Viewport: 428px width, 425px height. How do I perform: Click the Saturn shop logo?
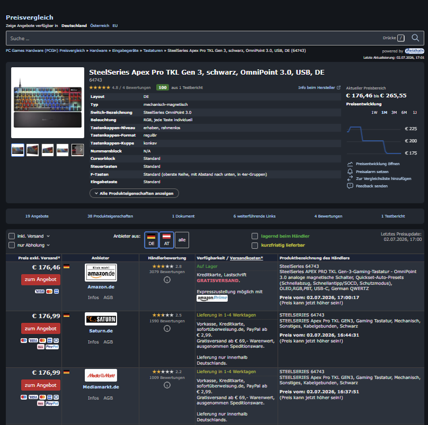click(101, 319)
